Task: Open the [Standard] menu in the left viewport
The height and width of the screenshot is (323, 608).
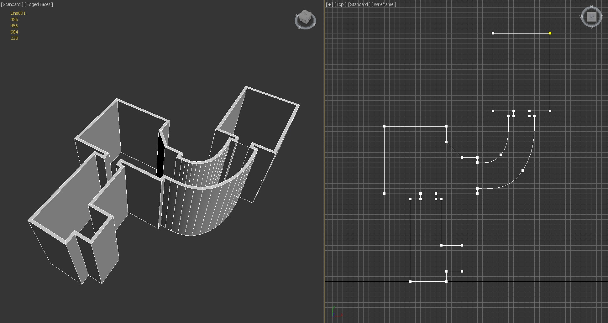Action: tap(12, 4)
